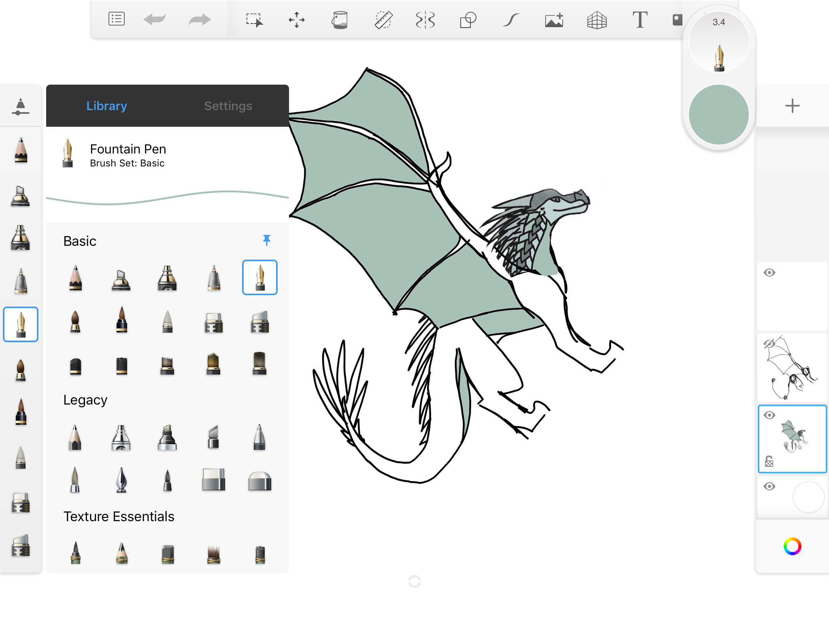This screenshot has width=829, height=622.
Task: Choose the Transform move tool
Action: pos(297,19)
